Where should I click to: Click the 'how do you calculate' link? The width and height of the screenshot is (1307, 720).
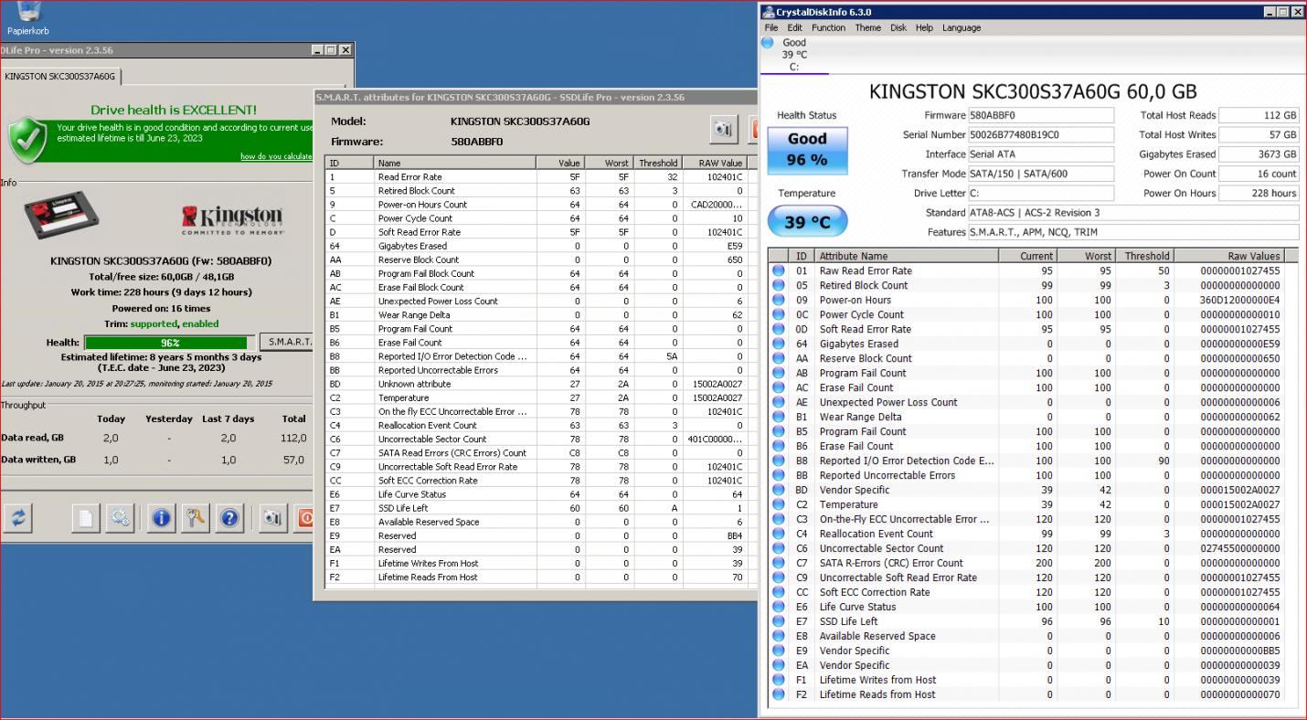[x=276, y=156]
